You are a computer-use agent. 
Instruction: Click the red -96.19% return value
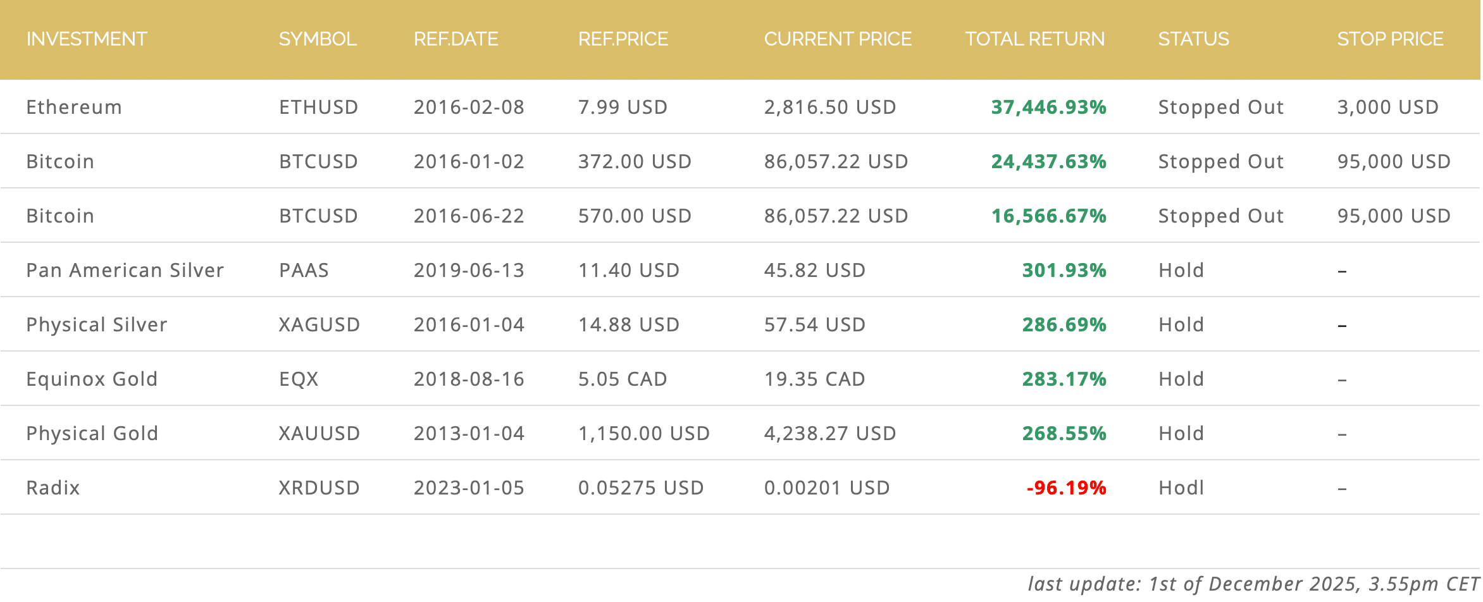coord(1065,488)
